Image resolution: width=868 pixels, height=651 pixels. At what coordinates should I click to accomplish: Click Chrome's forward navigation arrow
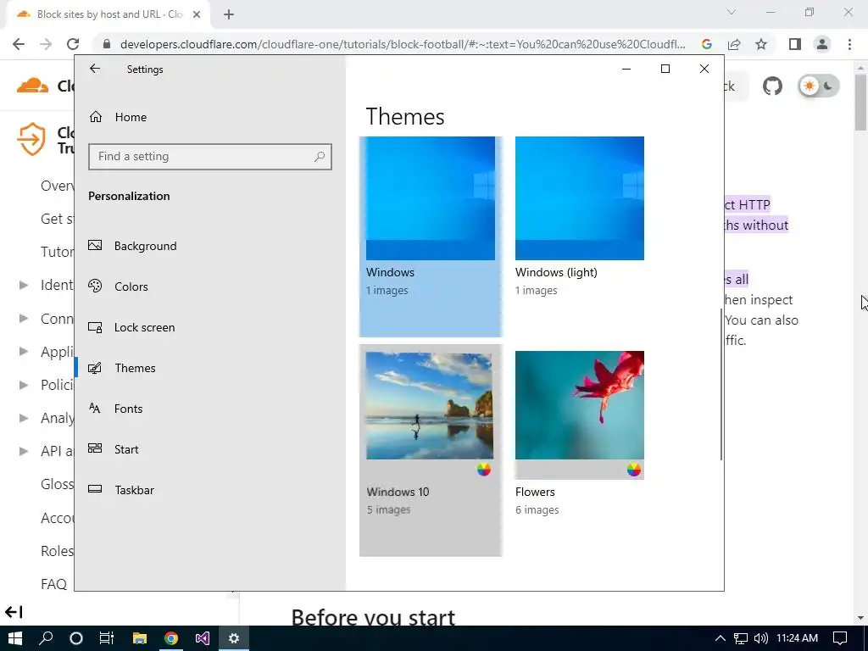pos(46,44)
